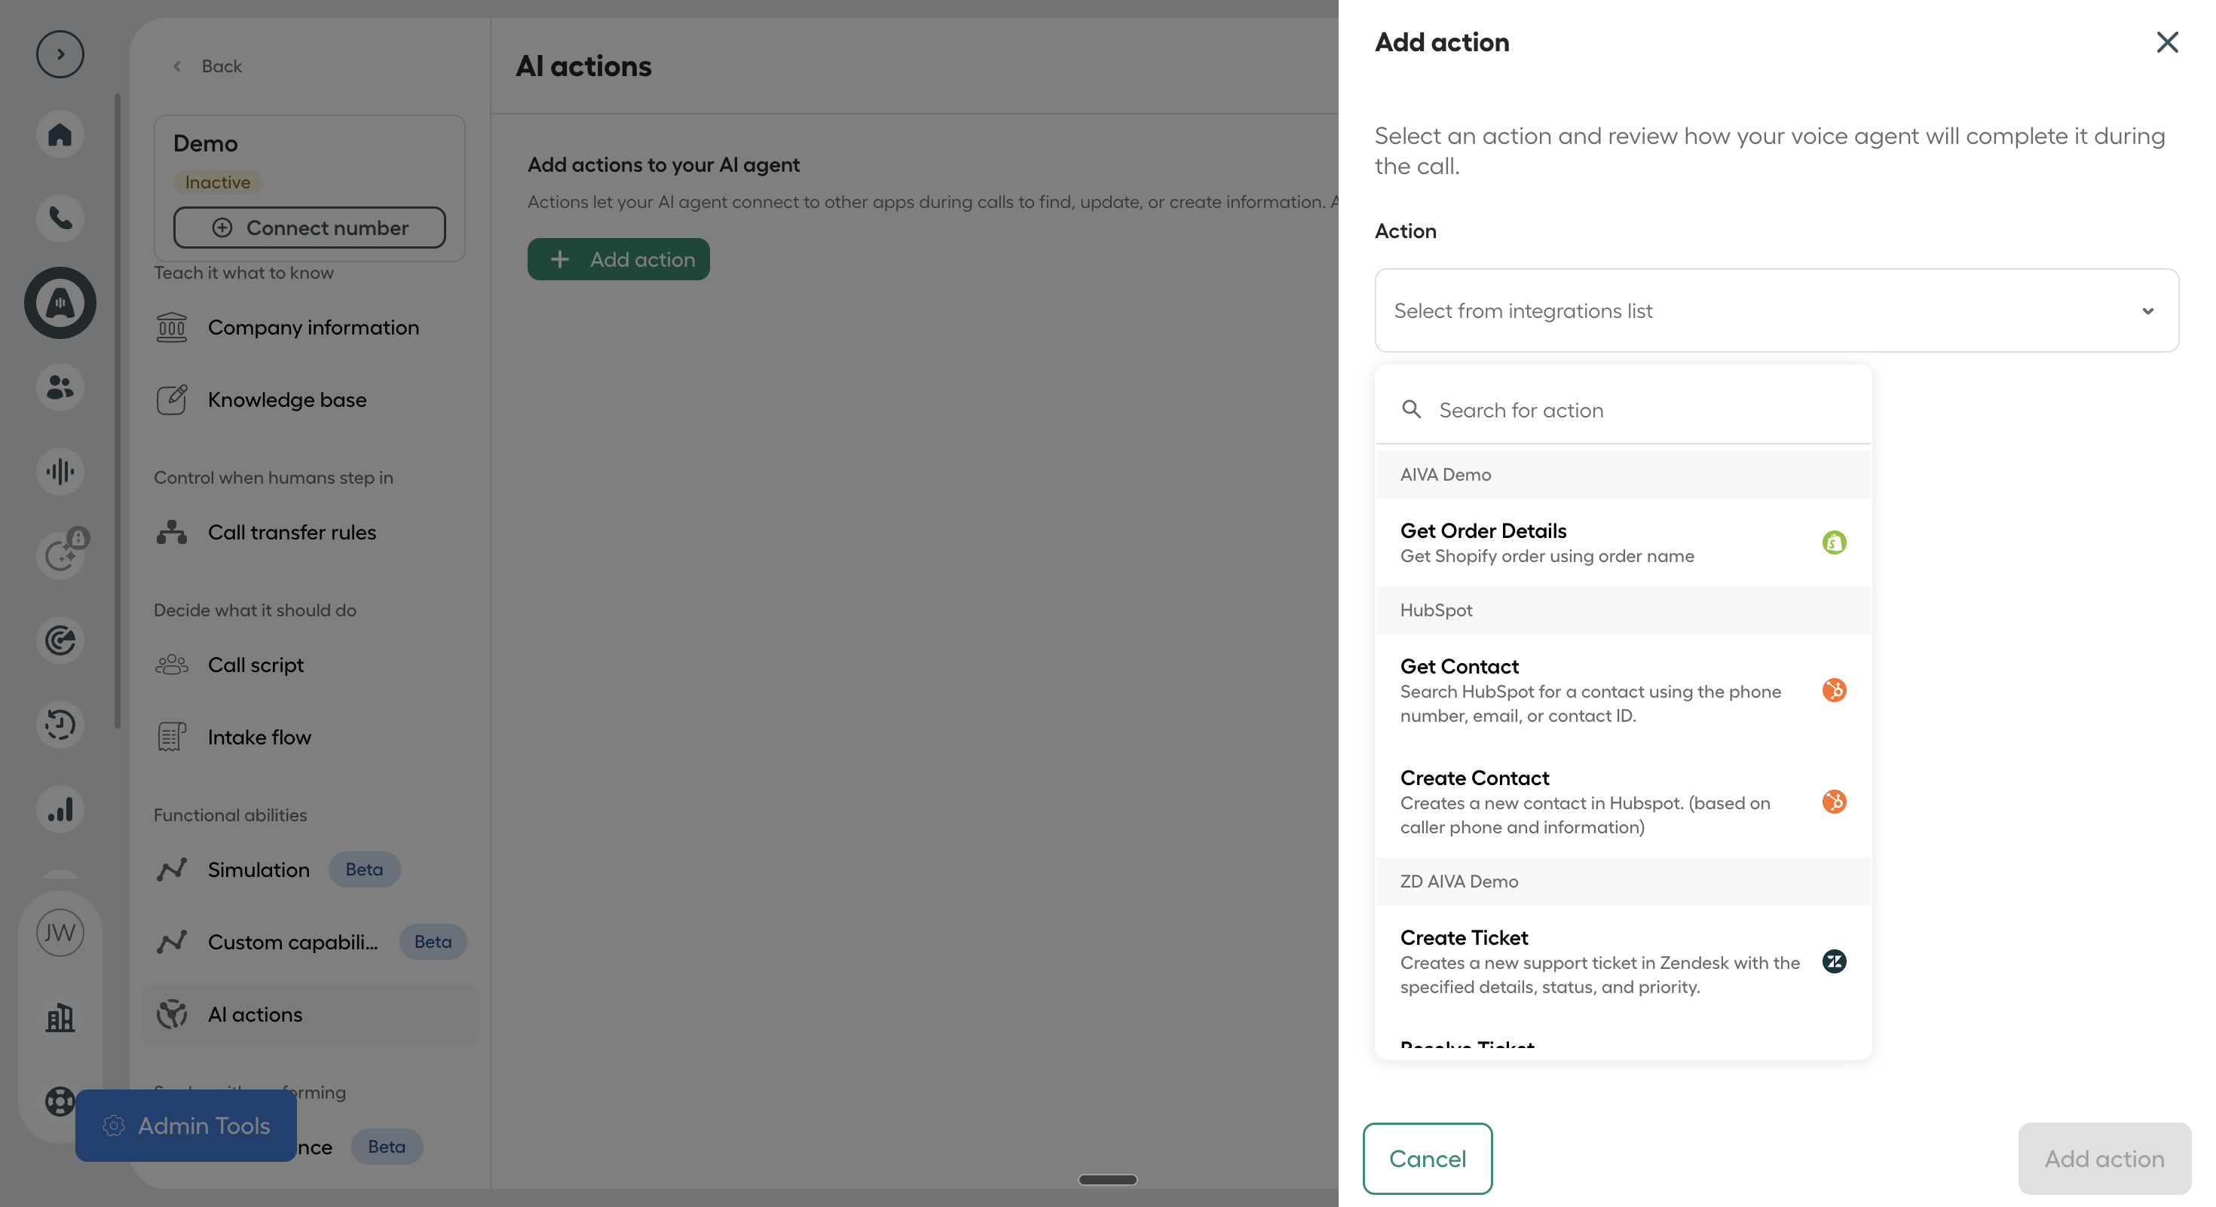Open the phone calls sidebar icon
Image resolution: width=2216 pixels, height=1207 pixels.
60,218
